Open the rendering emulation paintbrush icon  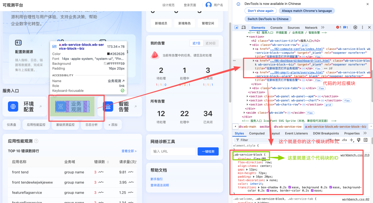coord(359,140)
